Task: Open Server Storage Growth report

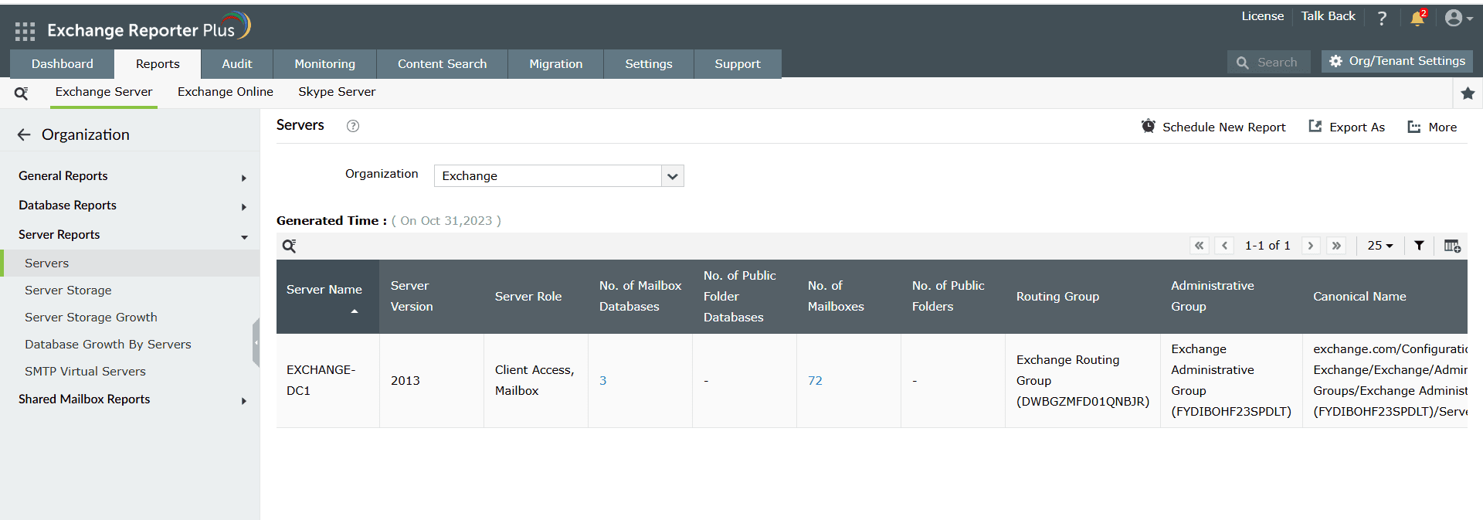Action: (91, 318)
